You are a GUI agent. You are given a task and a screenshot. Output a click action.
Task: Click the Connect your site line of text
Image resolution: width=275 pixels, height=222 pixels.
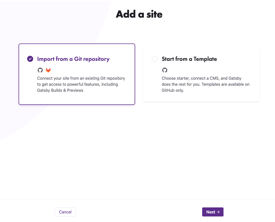point(81,78)
